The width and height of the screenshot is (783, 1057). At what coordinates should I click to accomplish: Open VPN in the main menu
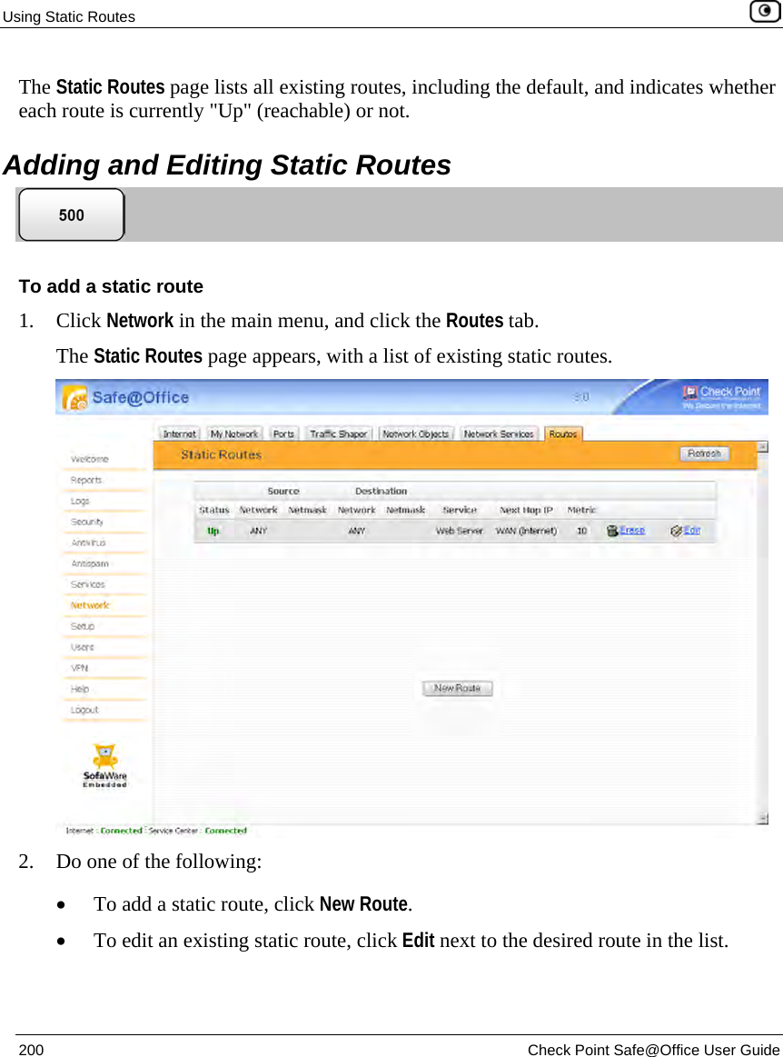coord(80,668)
